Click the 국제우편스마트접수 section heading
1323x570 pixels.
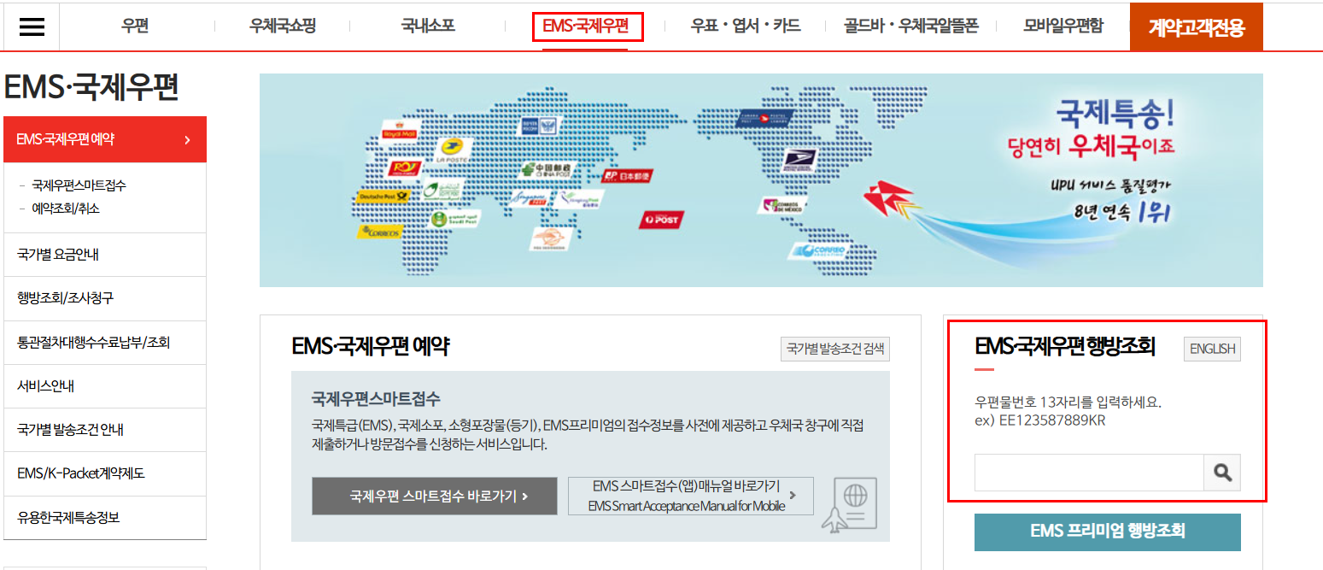click(376, 398)
